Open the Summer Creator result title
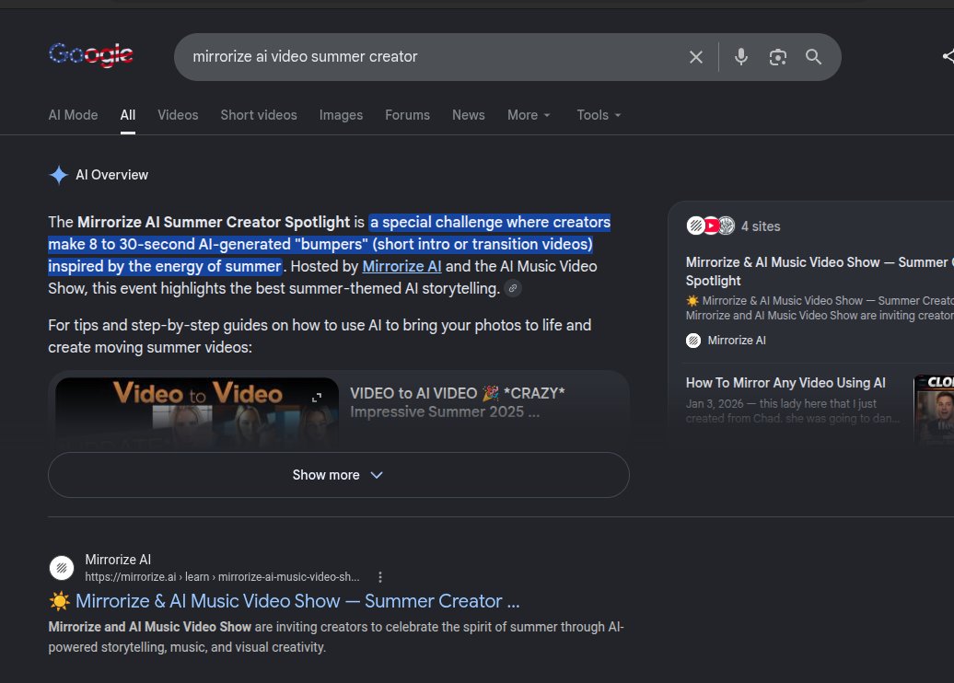The image size is (954, 683). [297, 601]
